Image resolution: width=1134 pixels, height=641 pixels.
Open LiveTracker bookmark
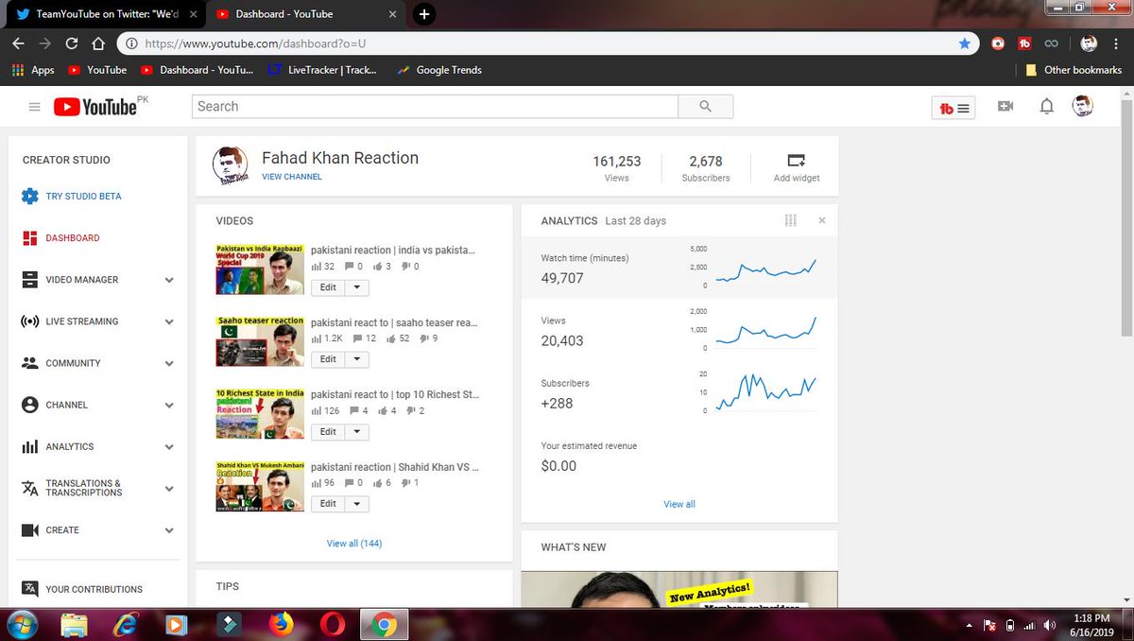coord(322,70)
